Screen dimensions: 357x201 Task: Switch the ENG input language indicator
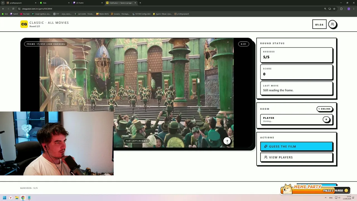click(331, 198)
